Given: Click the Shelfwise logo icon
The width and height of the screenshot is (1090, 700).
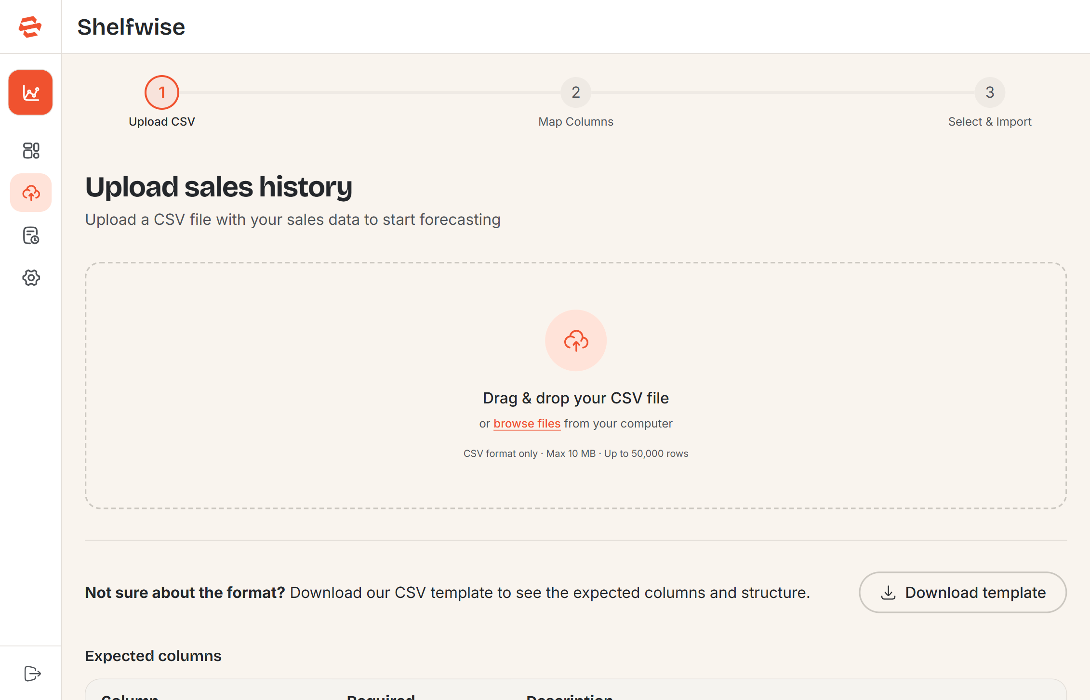Looking at the screenshot, I should [x=30, y=26].
